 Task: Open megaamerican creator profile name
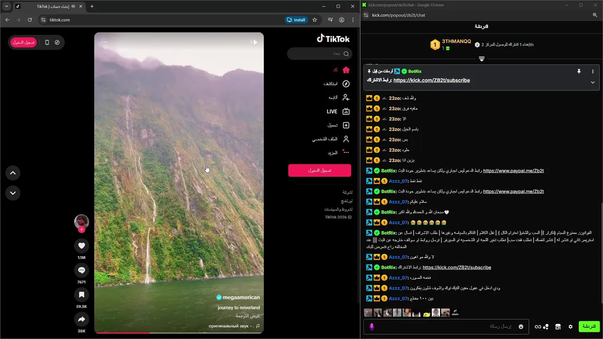(241, 297)
